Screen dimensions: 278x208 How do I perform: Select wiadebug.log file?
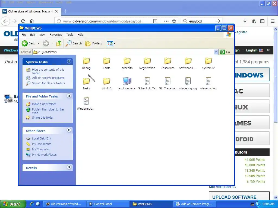coord(188,84)
